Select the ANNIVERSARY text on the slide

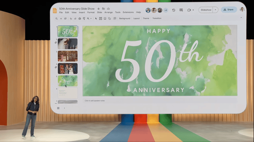[159, 90]
